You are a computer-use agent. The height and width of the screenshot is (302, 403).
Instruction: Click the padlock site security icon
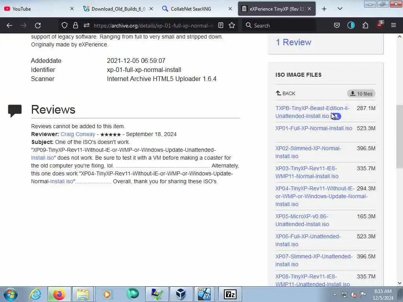pos(75,25)
